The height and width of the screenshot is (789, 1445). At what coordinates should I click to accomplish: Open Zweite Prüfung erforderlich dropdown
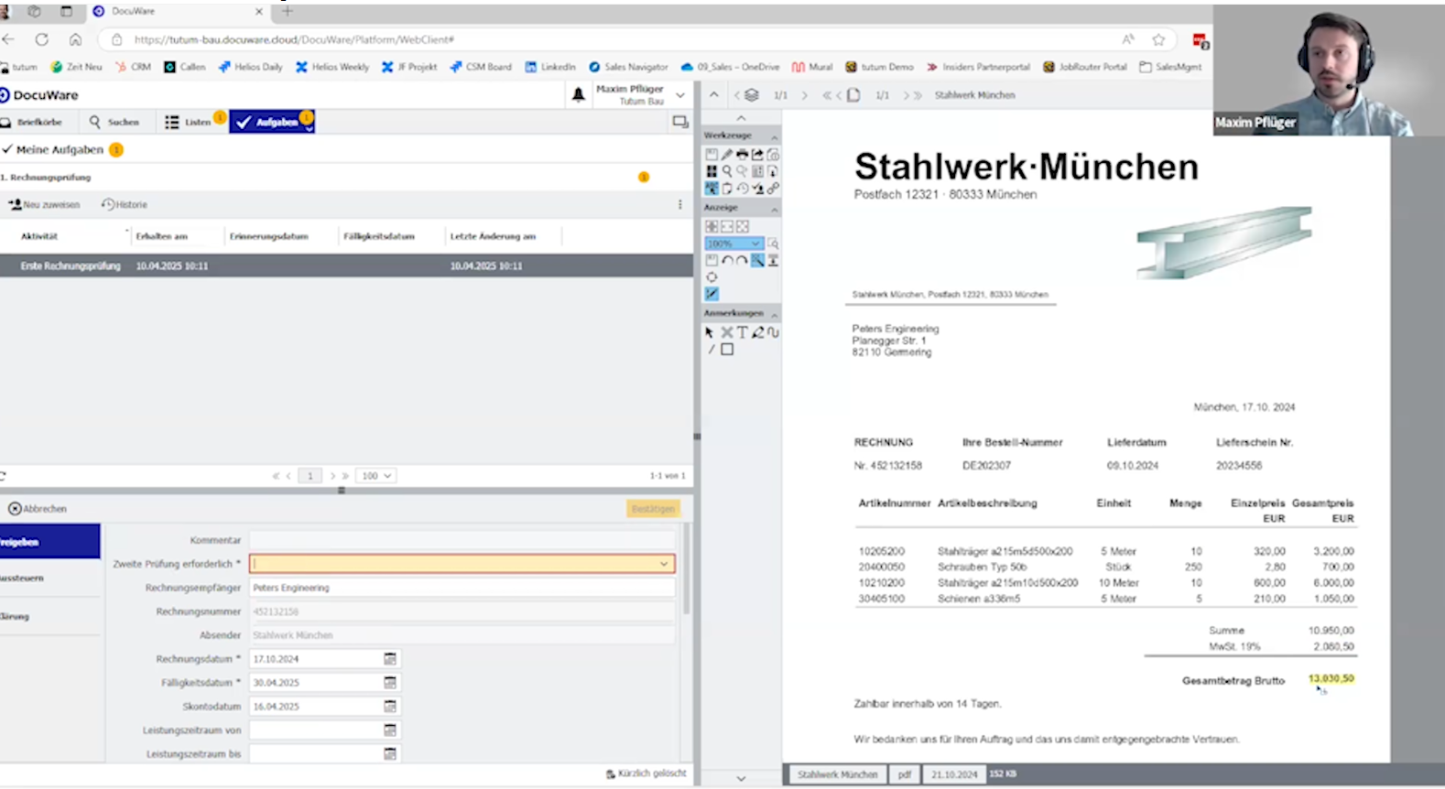click(664, 564)
